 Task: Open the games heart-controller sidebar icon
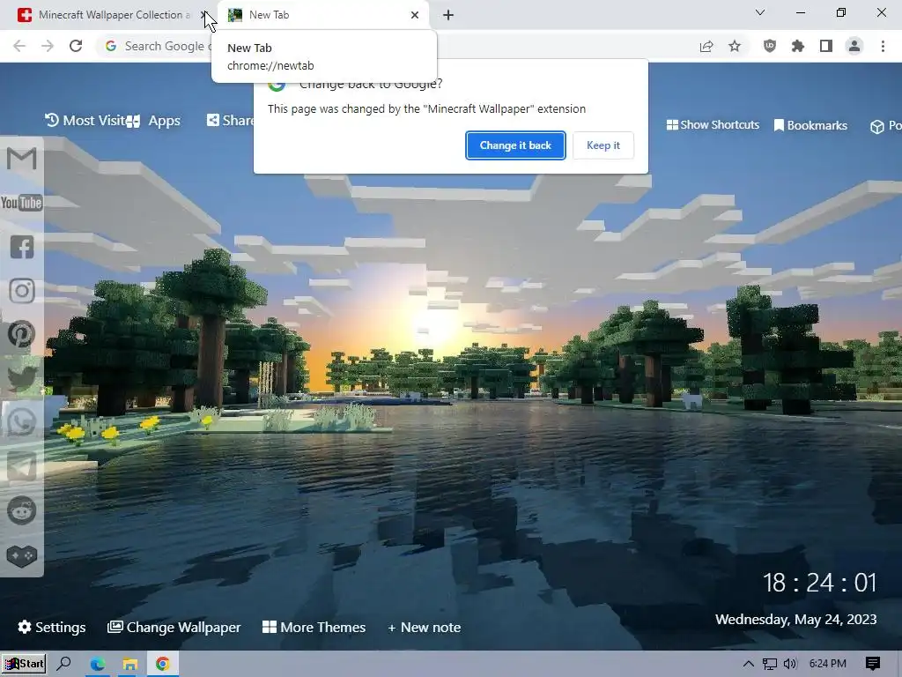(x=22, y=555)
